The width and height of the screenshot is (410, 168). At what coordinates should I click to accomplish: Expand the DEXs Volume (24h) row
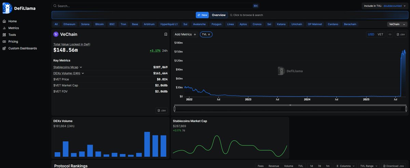click(69, 73)
